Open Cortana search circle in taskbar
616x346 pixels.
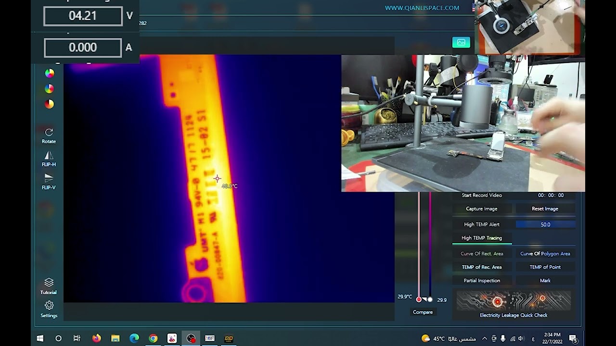58,338
